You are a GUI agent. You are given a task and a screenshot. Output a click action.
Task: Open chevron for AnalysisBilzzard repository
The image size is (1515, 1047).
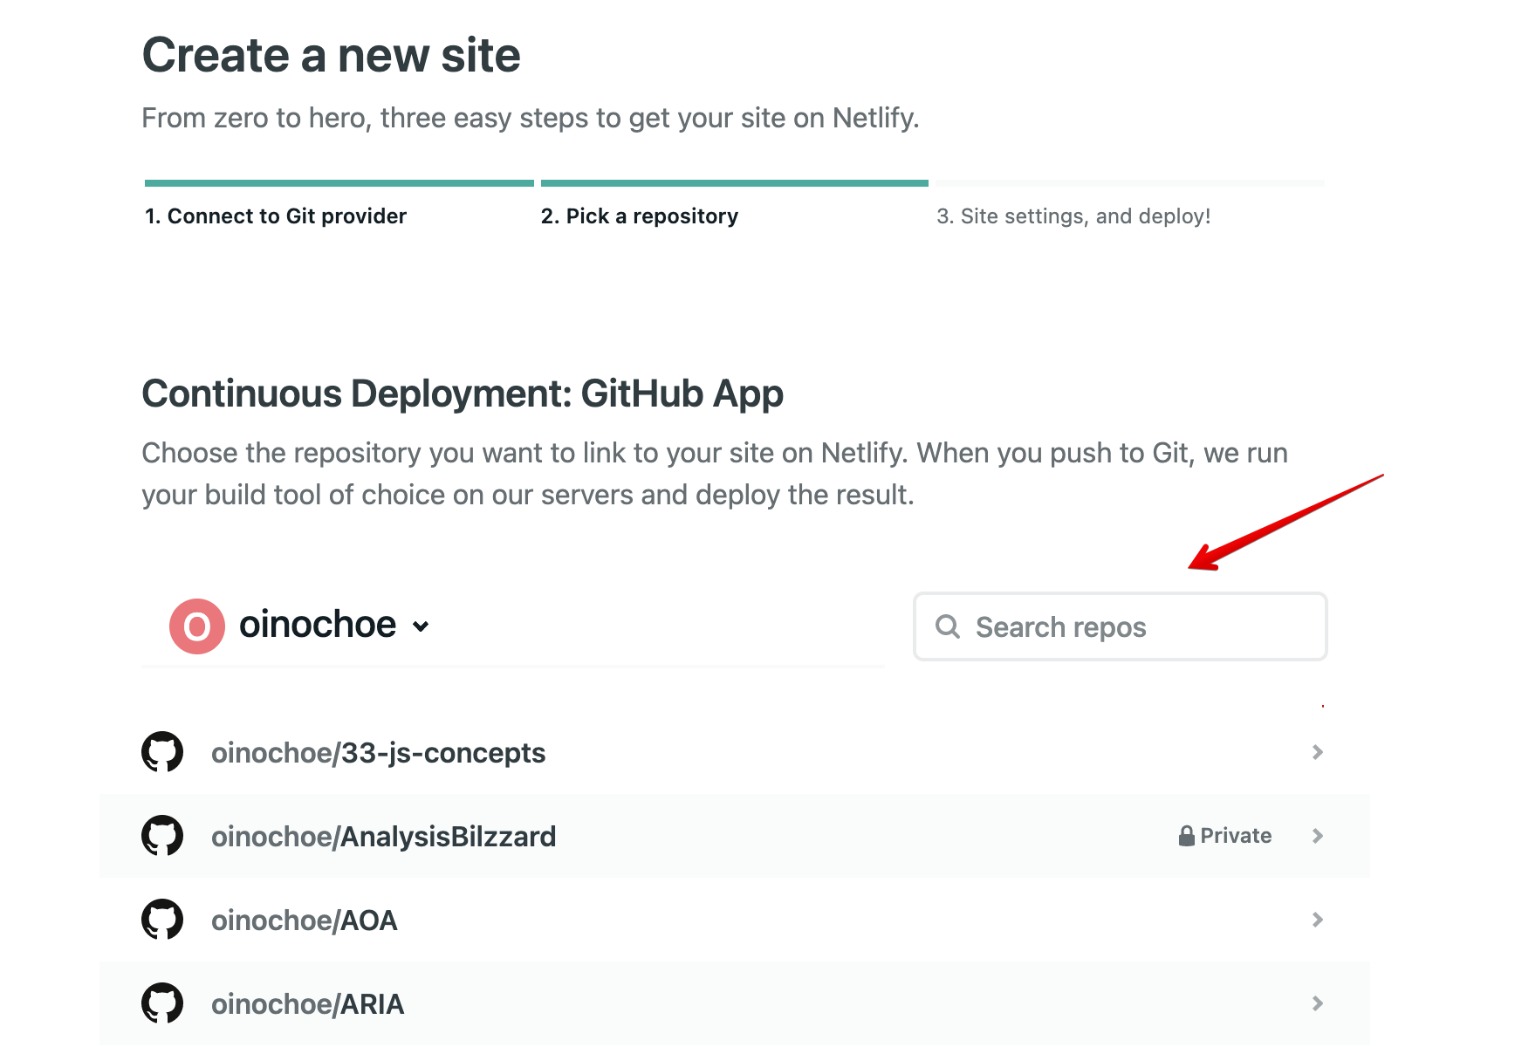click(x=1318, y=836)
